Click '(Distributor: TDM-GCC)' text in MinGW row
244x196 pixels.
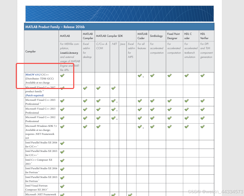coord(40,79)
